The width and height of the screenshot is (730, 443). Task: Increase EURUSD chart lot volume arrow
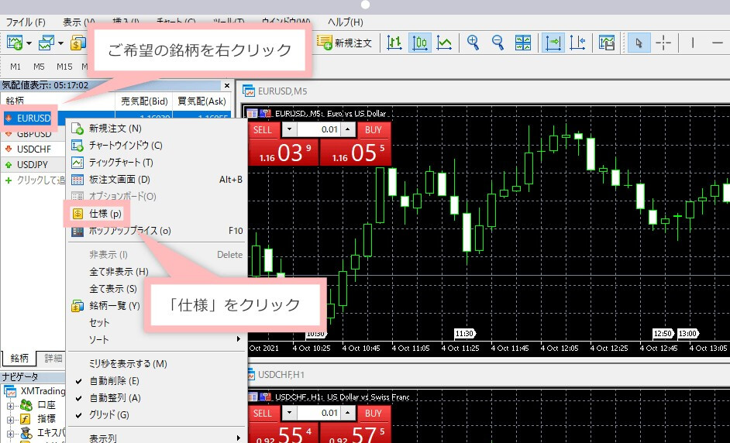pyautogui.click(x=348, y=130)
